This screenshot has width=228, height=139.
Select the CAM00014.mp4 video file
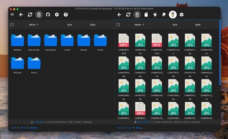pyautogui.click(x=124, y=44)
